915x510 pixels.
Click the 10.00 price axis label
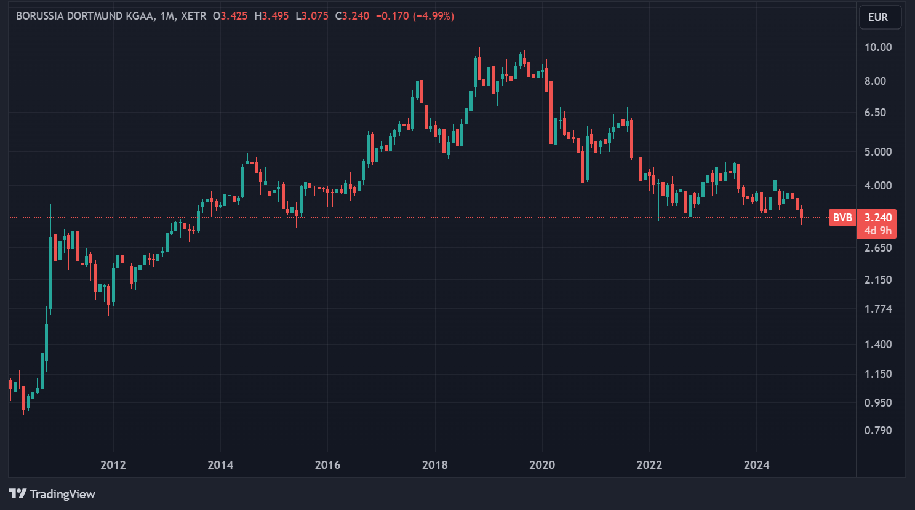click(878, 47)
